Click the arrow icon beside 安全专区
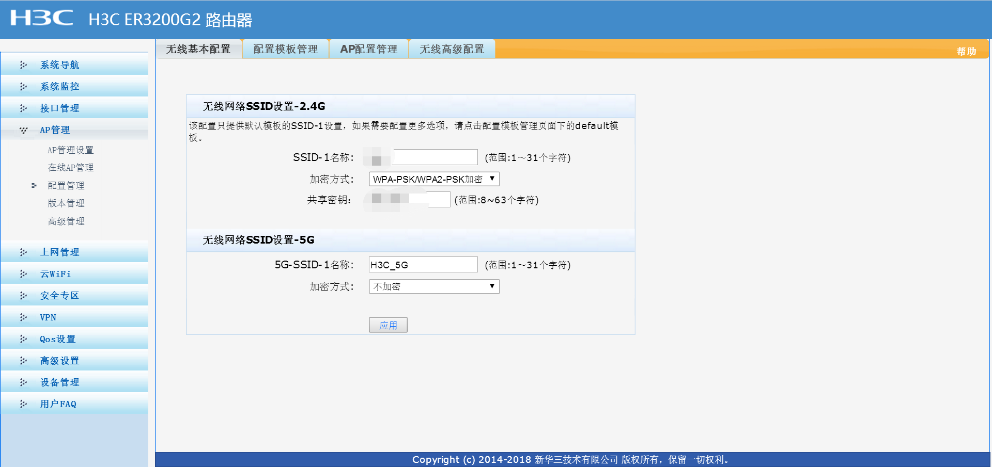The height and width of the screenshot is (467, 992). [x=23, y=296]
